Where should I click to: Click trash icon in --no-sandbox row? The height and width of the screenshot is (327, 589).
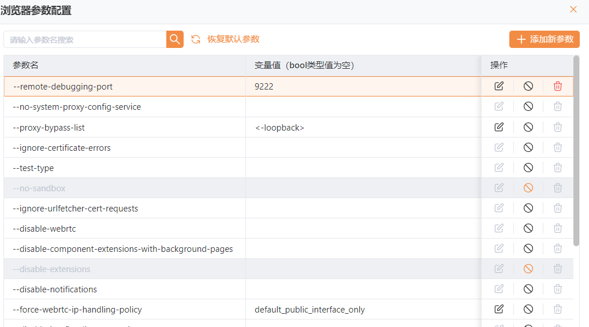click(x=558, y=188)
